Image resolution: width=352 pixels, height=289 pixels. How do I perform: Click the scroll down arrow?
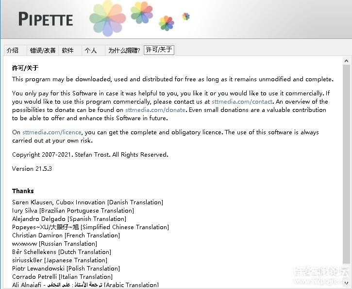[x=346, y=284]
